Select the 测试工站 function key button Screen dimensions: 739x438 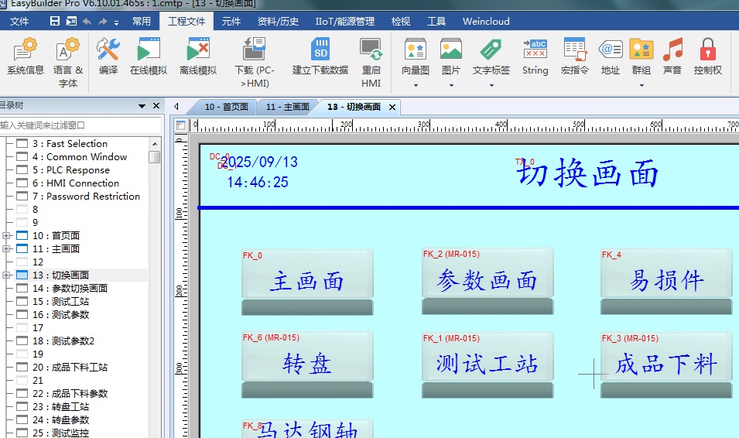487,364
